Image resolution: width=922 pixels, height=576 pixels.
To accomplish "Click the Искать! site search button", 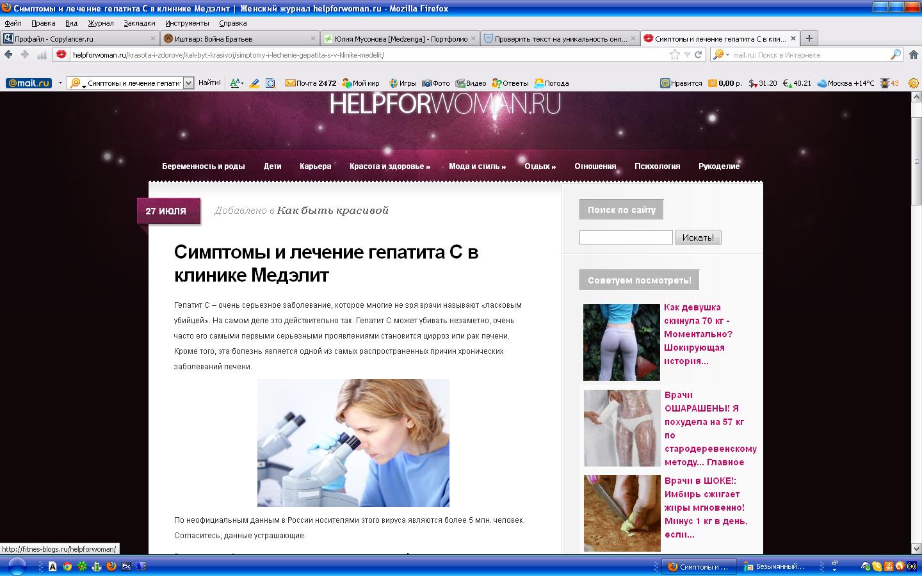I will [698, 237].
